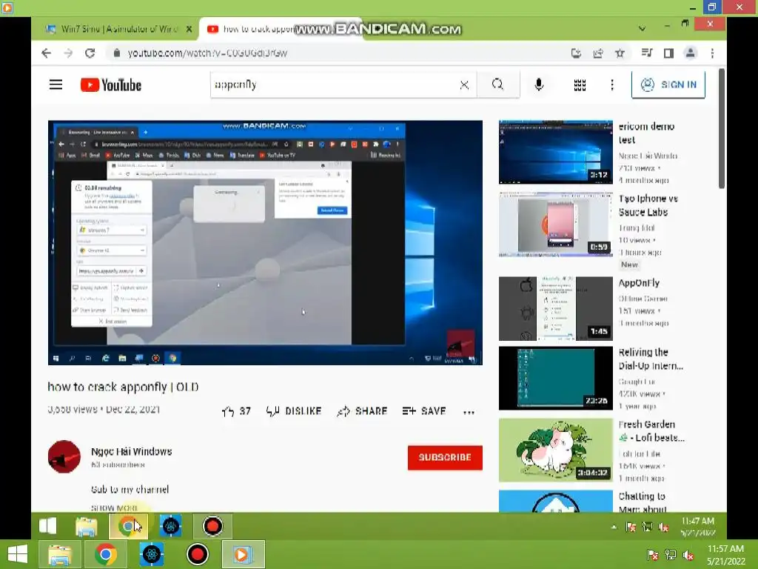The width and height of the screenshot is (758, 569).
Task: Run search with magnifier button
Action: (498, 84)
